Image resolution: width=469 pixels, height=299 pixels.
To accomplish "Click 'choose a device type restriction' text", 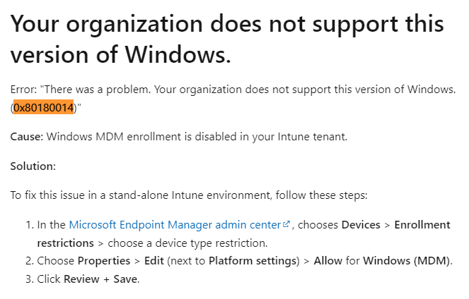I will pyautogui.click(x=187, y=243).
